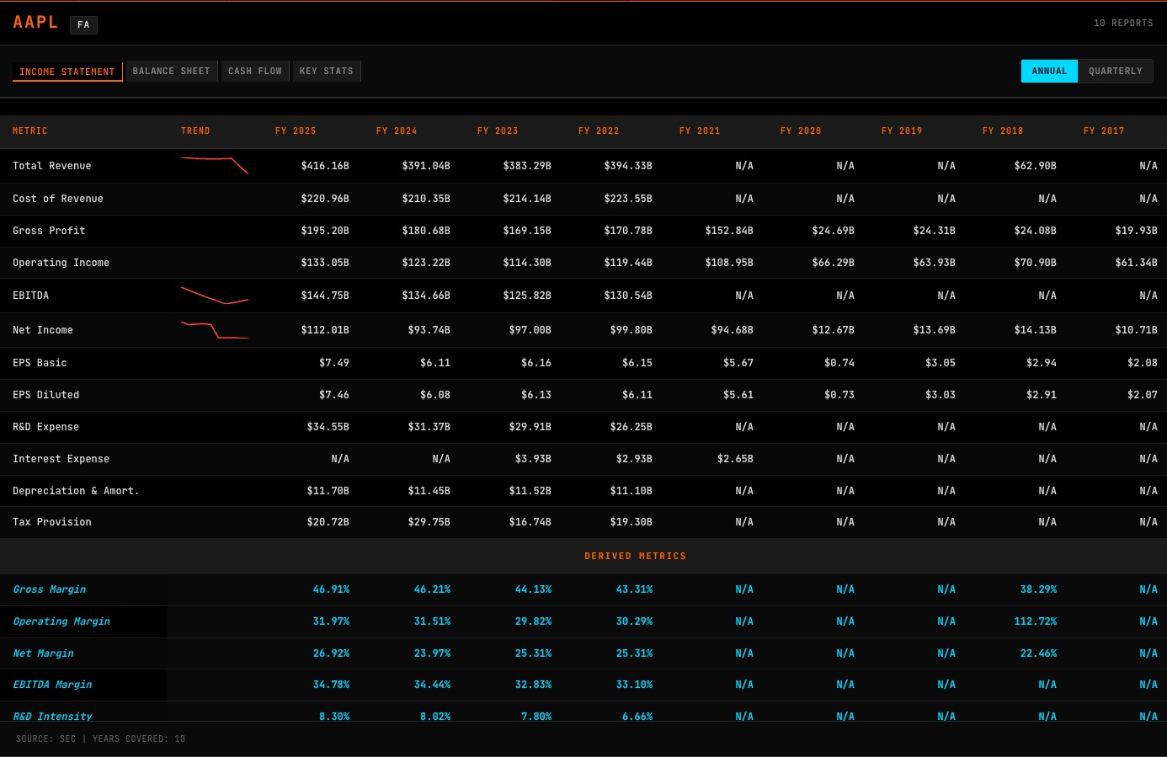
Task: Select the Cost of Revenue row label
Action: [x=58, y=199]
